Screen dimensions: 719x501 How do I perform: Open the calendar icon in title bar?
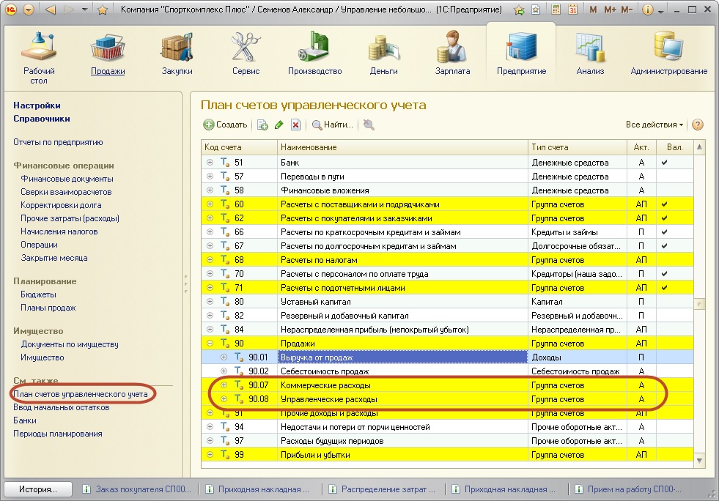point(572,10)
